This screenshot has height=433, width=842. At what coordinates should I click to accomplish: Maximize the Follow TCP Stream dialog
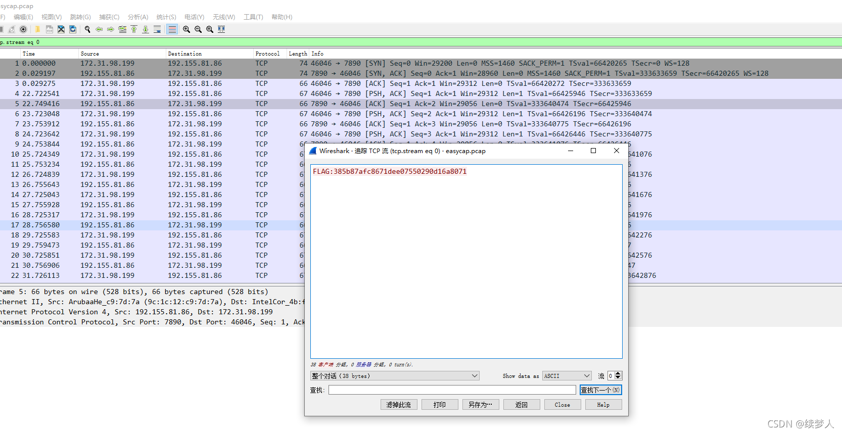click(593, 151)
